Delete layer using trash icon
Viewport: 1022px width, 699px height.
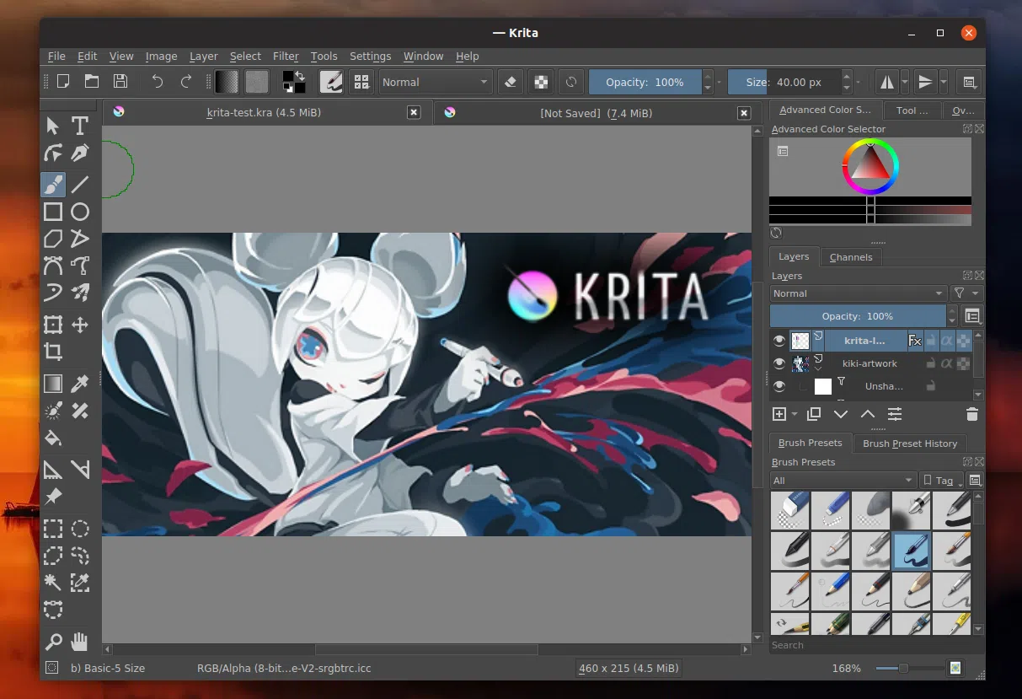pos(971,414)
